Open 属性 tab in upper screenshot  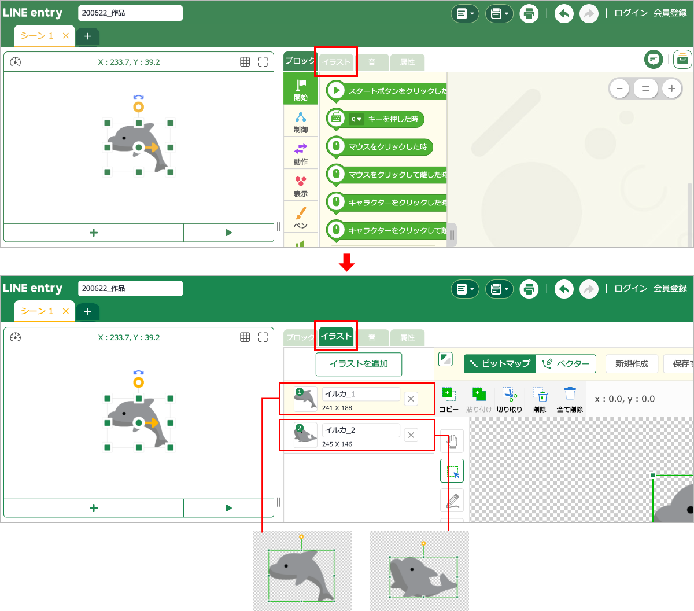click(x=407, y=62)
